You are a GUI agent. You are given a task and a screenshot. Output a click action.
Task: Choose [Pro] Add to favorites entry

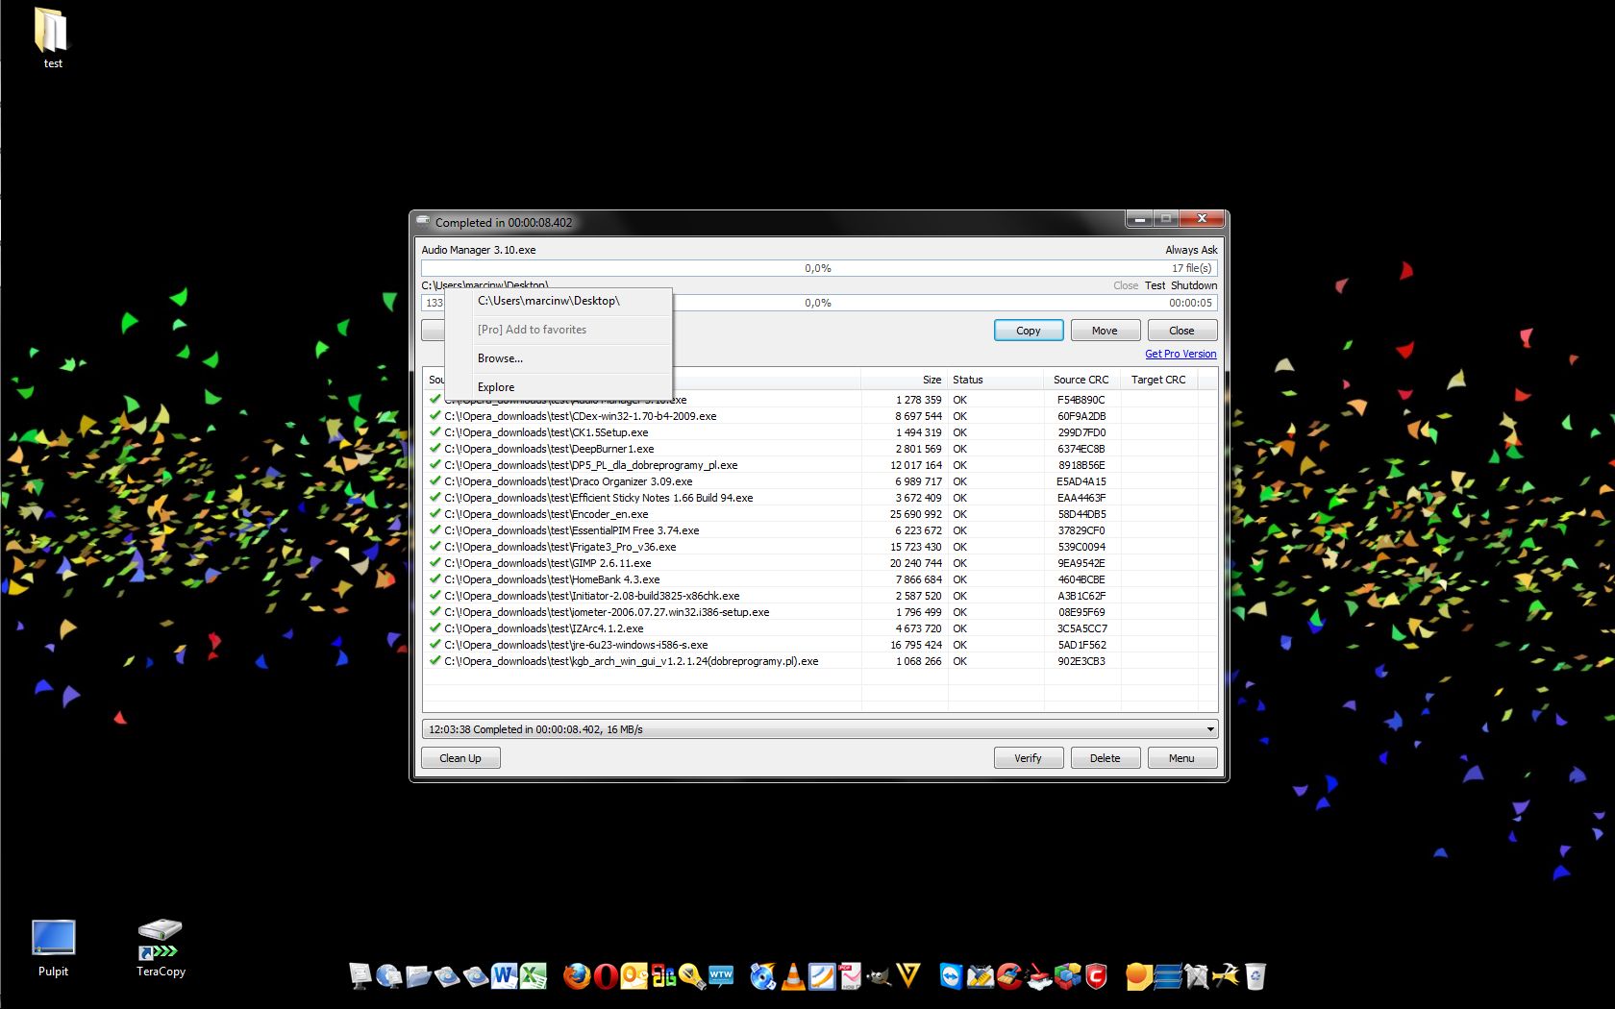pos(559,330)
